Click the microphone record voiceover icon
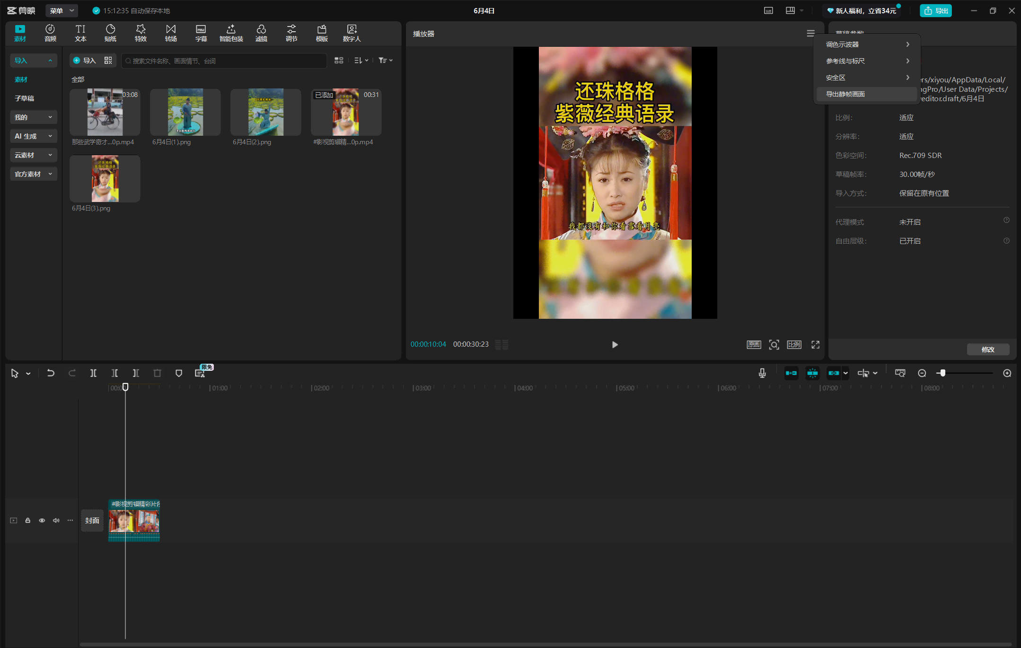The width and height of the screenshot is (1021, 648). [x=762, y=373]
